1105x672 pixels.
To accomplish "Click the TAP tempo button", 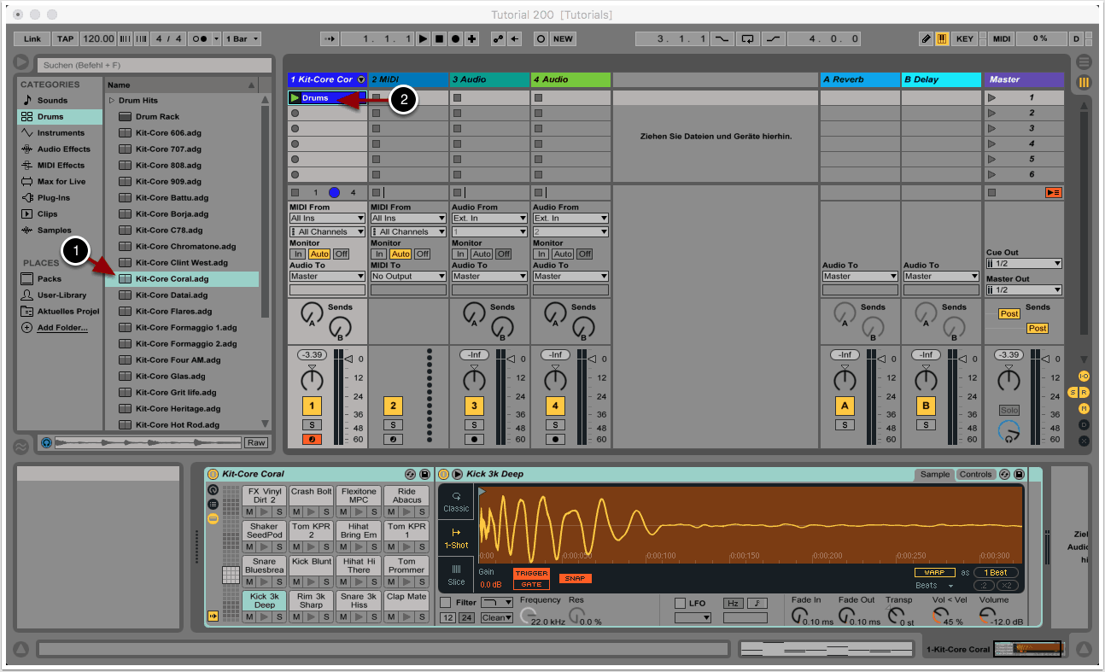I will (x=65, y=39).
